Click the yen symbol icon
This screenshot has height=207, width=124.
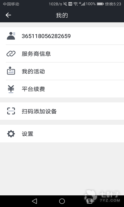pyautogui.click(x=11, y=89)
